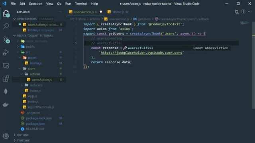The image size is (255, 143).
Task: Click line number 5 in gutter
Action: 76,43
